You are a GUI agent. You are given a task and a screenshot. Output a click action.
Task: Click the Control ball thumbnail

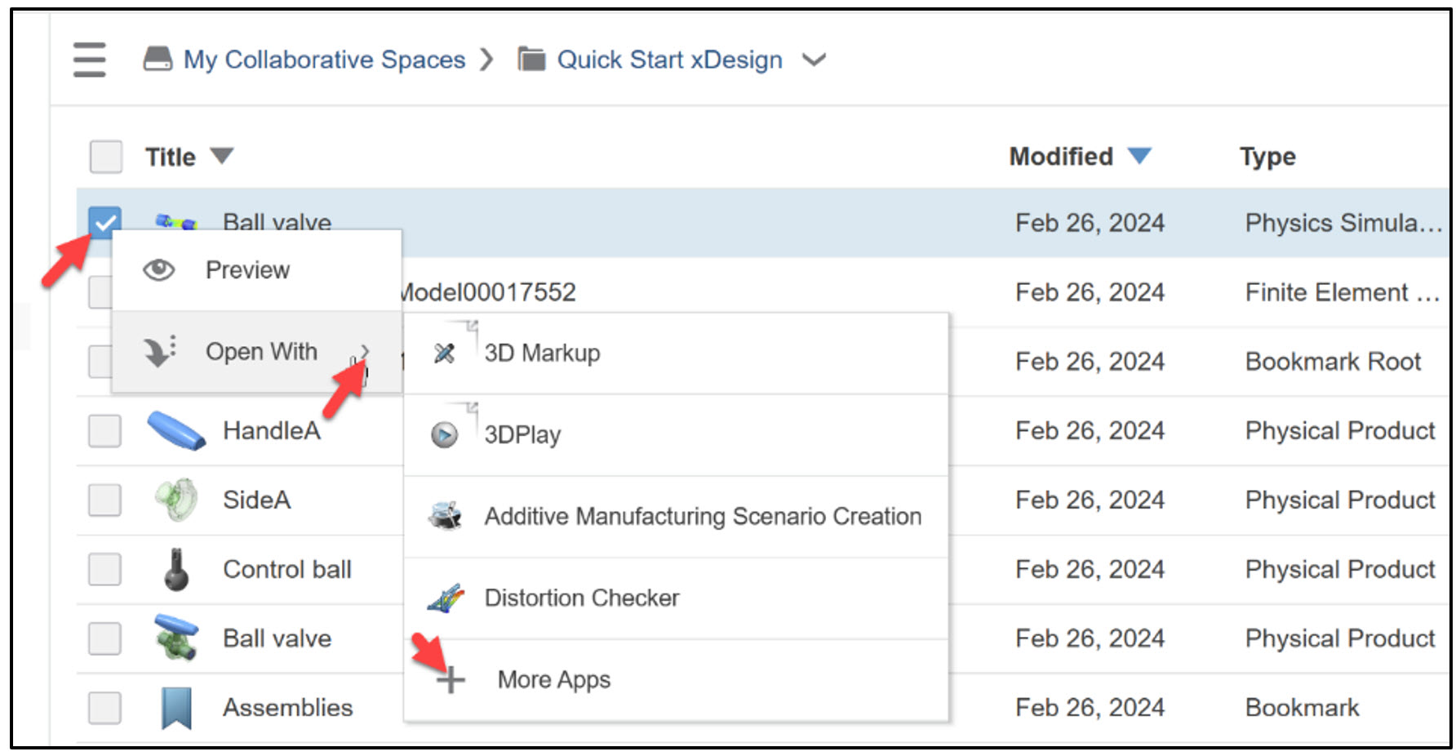coord(174,569)
